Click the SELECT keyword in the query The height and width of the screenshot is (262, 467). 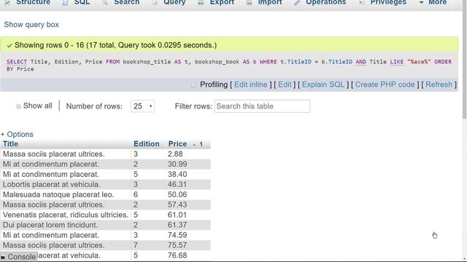click(17, 62)
